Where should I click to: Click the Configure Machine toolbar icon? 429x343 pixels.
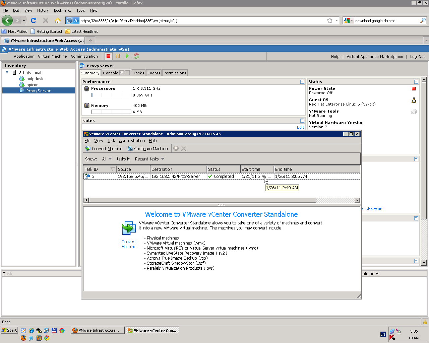click(x=130, y=148)
